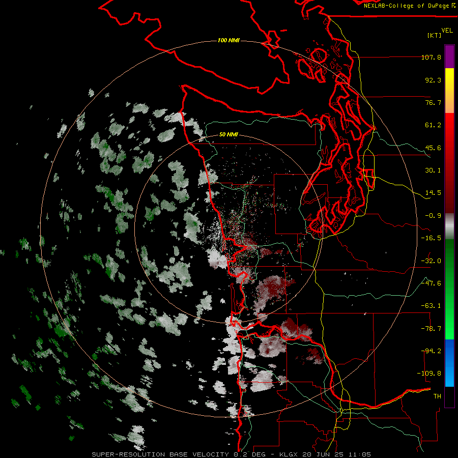
Task: Click the -16.5 velocity scale value
Action: click(x=431, y=238)
